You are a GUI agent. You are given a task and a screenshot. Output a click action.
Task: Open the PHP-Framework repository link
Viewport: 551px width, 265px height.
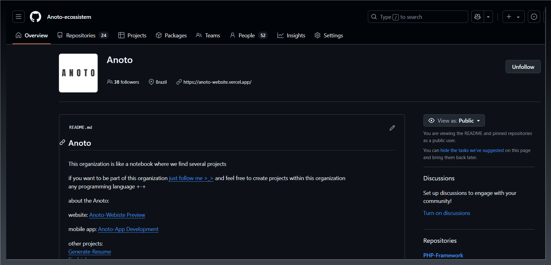[x=443, y=255]
